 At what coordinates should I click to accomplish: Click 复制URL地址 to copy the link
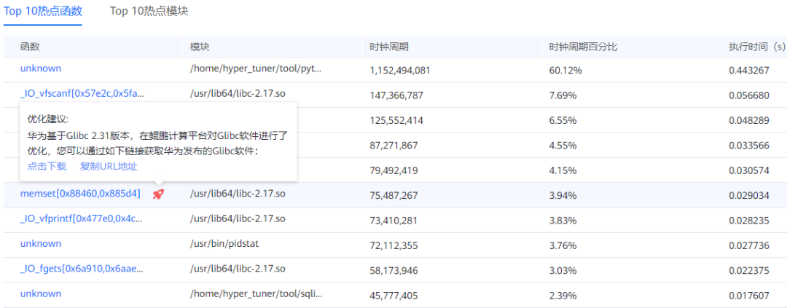tap(109, 167)
